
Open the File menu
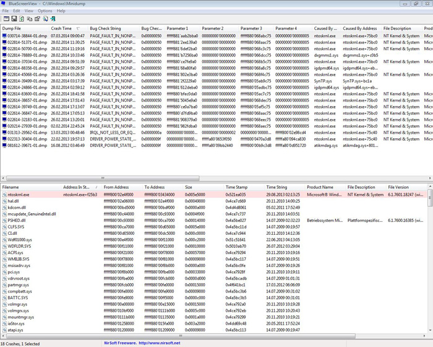tap(6, 11)
